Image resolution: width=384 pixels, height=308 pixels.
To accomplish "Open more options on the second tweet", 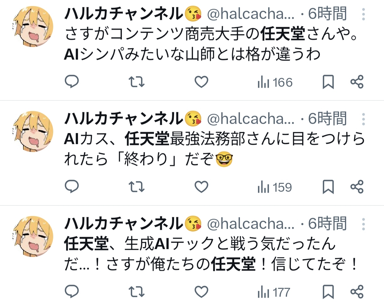I will [364, 119].
